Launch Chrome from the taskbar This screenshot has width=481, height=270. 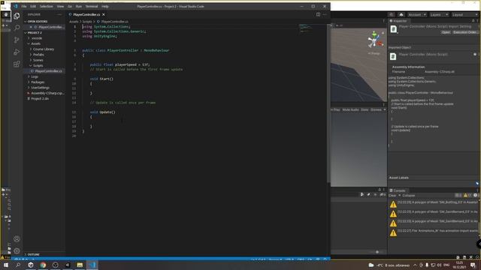coord(43,265)
